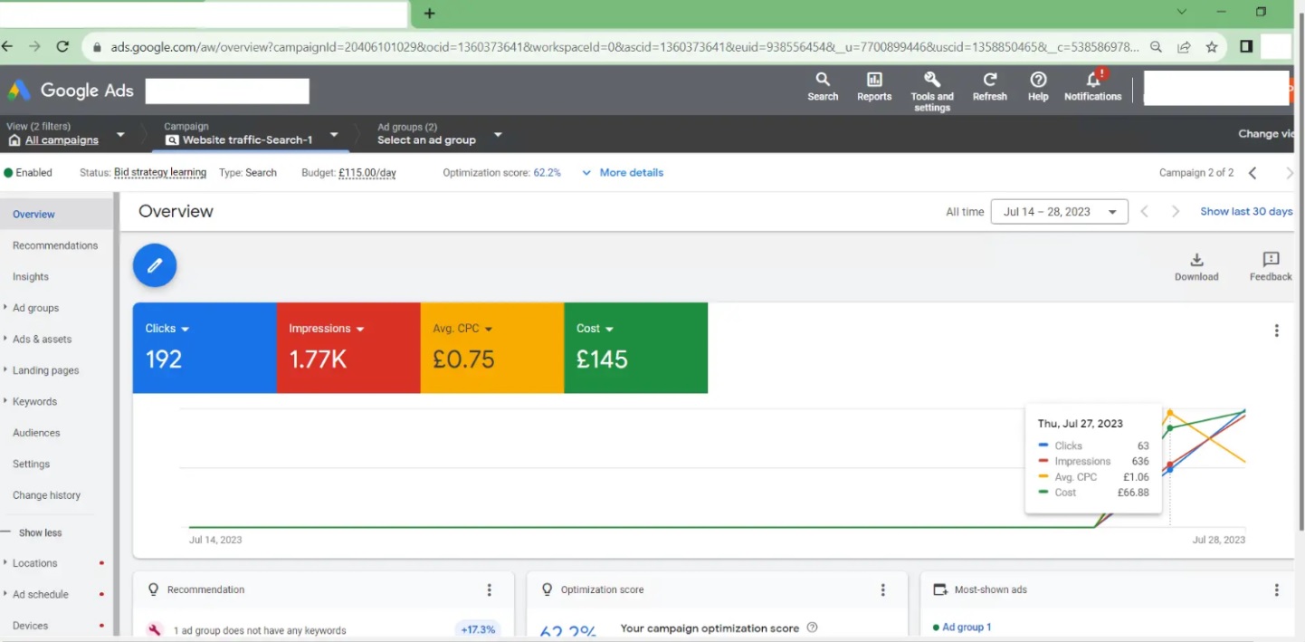1305x642 pixels.
Task: Click the Download icon
Action: point(1196,267)
